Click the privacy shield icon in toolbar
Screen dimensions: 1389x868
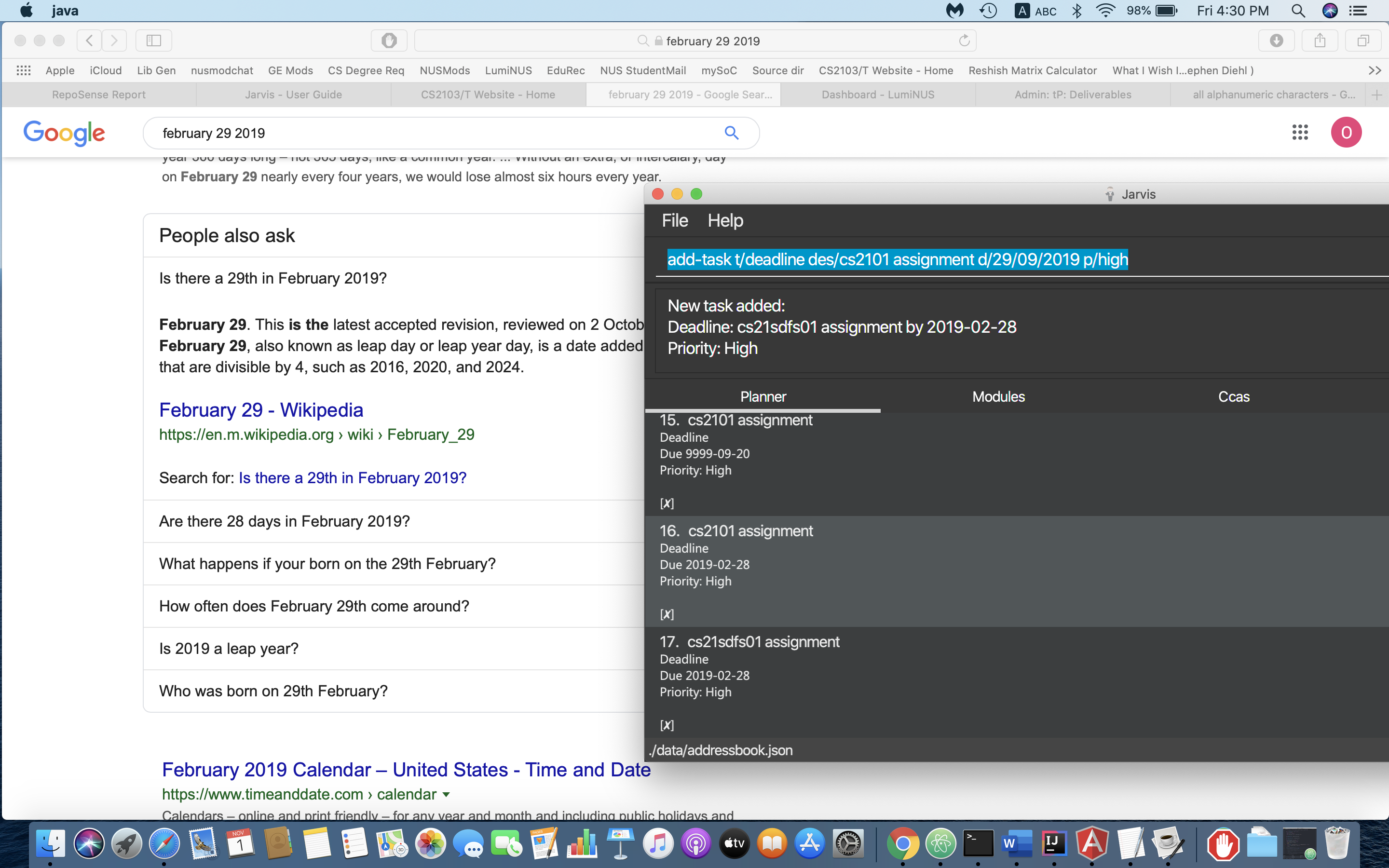pos(389,40)
